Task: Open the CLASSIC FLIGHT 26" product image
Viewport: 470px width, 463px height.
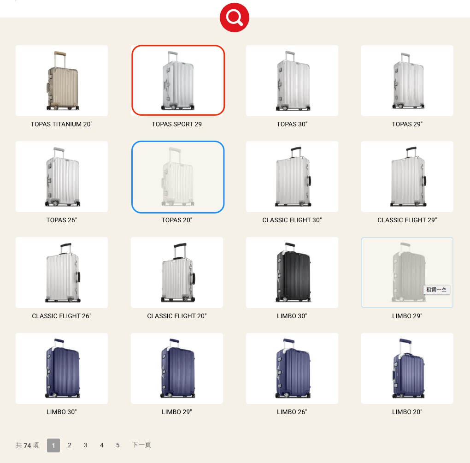Action: pyautogui.click(x=62, y=273)
